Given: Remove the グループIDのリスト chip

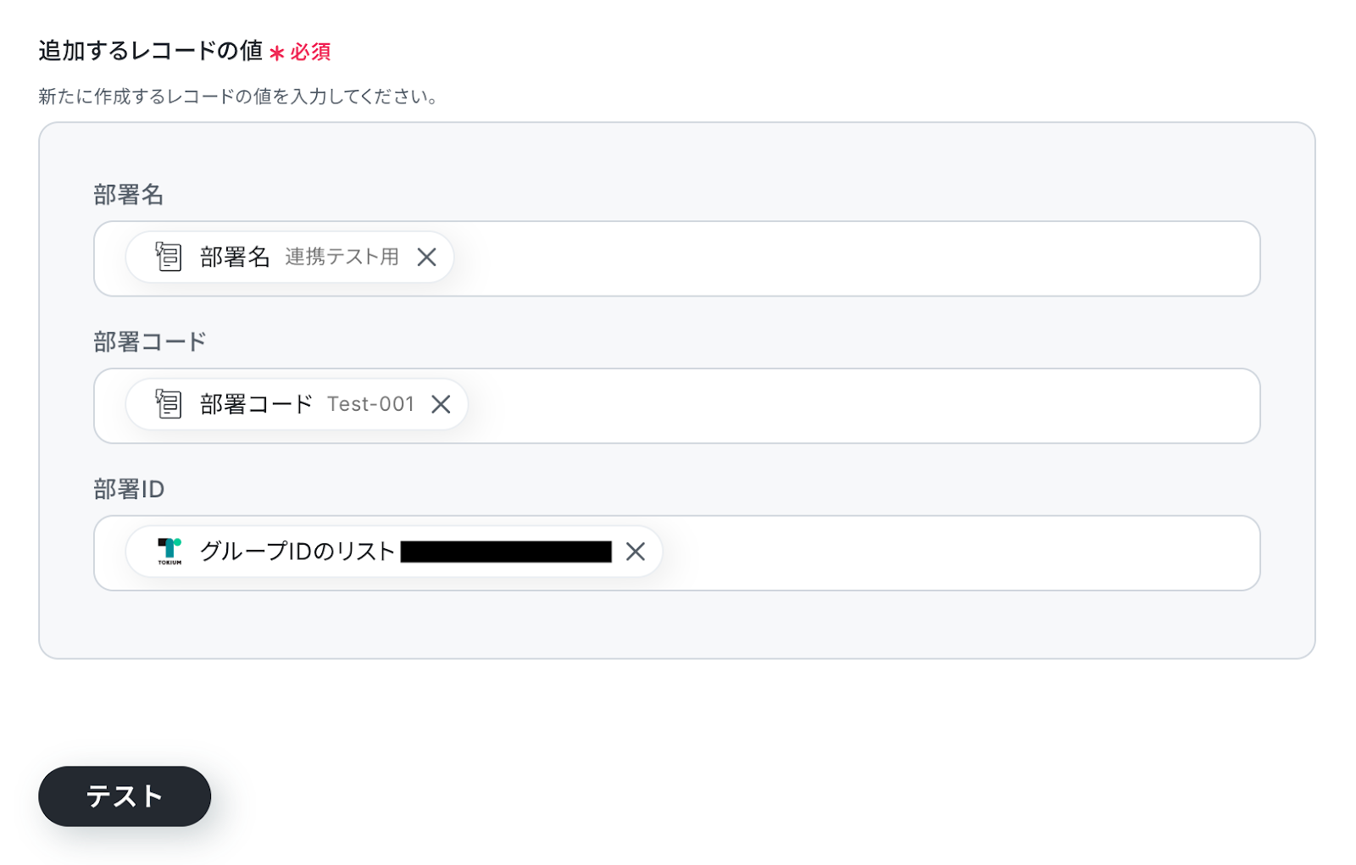Looking at the screenshot, I should point(635,552).
